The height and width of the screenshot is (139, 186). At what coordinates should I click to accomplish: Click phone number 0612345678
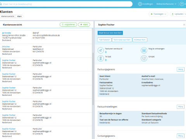38,51
